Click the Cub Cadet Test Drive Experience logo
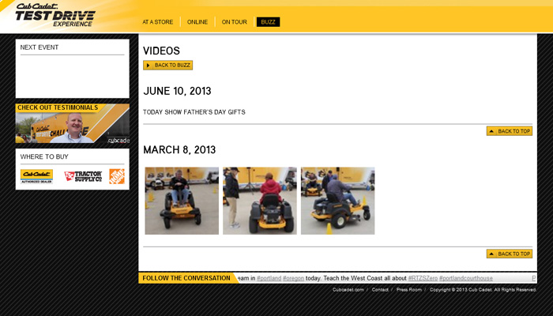 pyautogui.click(x=55, y=15)
